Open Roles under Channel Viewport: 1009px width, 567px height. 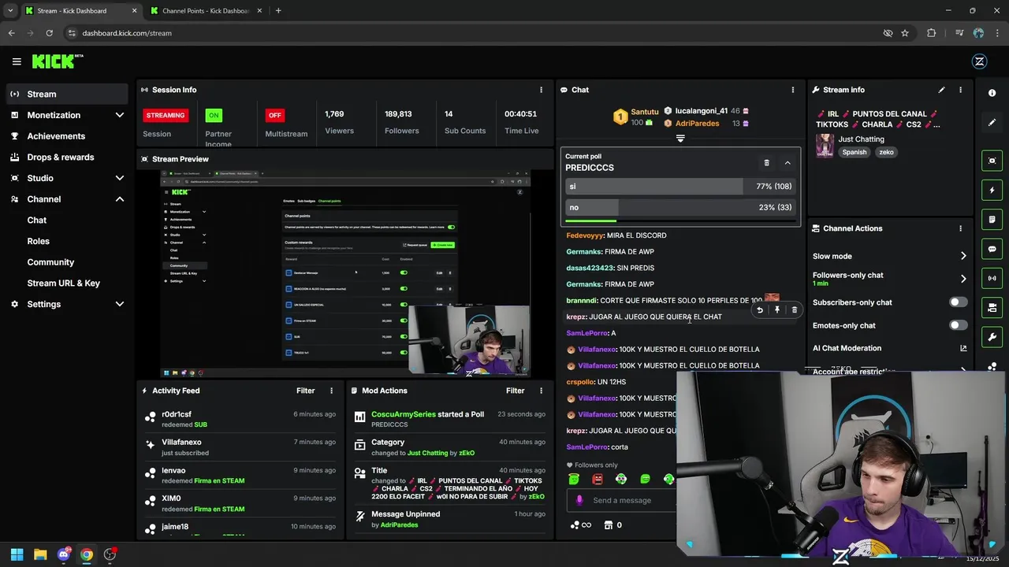(x=38, y=241)
